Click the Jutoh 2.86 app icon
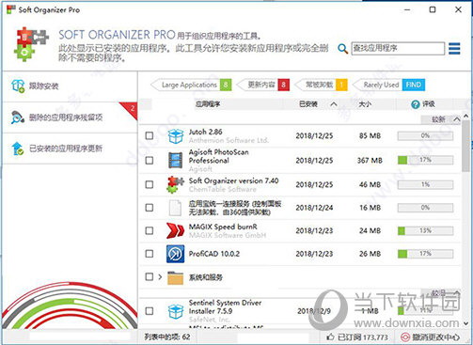 (176, 136)
